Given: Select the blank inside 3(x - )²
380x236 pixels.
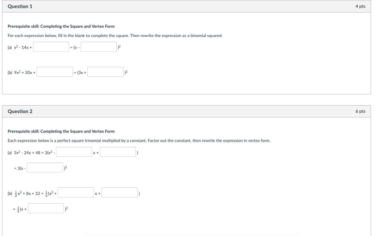Looking at the screenshot, I should point(45,168).
